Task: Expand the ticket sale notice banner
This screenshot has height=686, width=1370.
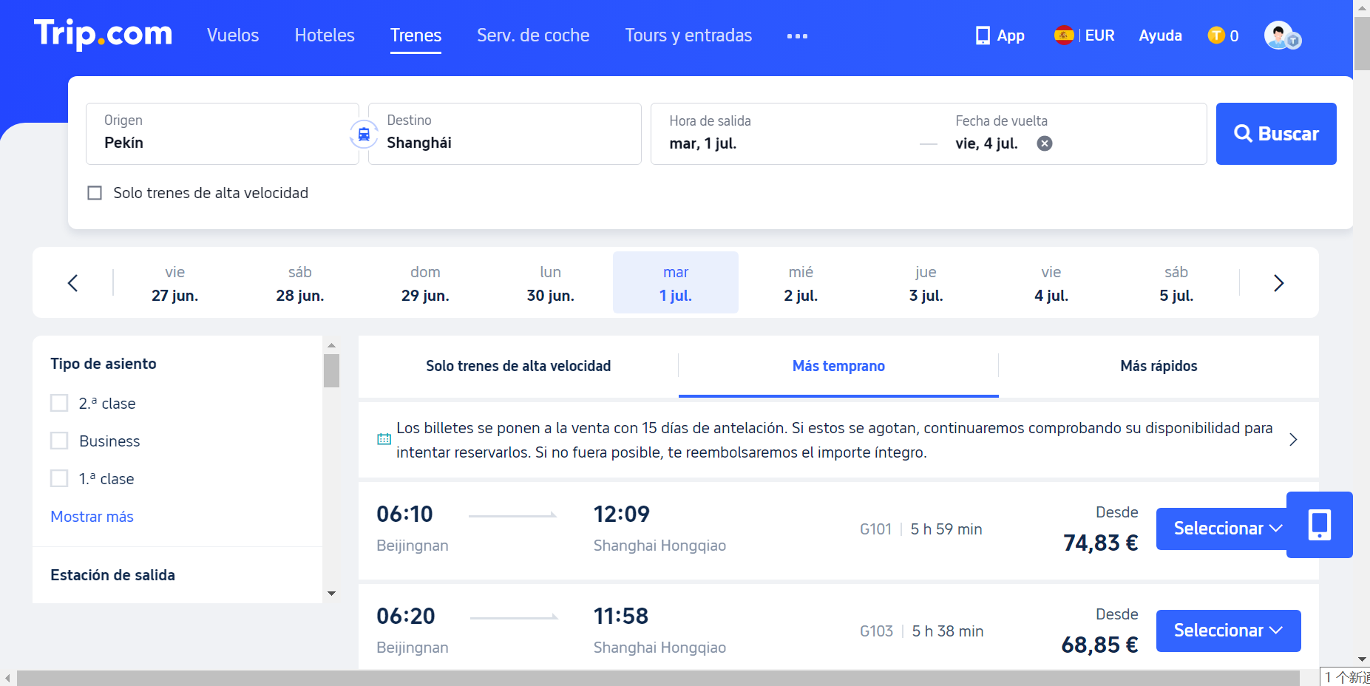Action: pos(1292,440)
